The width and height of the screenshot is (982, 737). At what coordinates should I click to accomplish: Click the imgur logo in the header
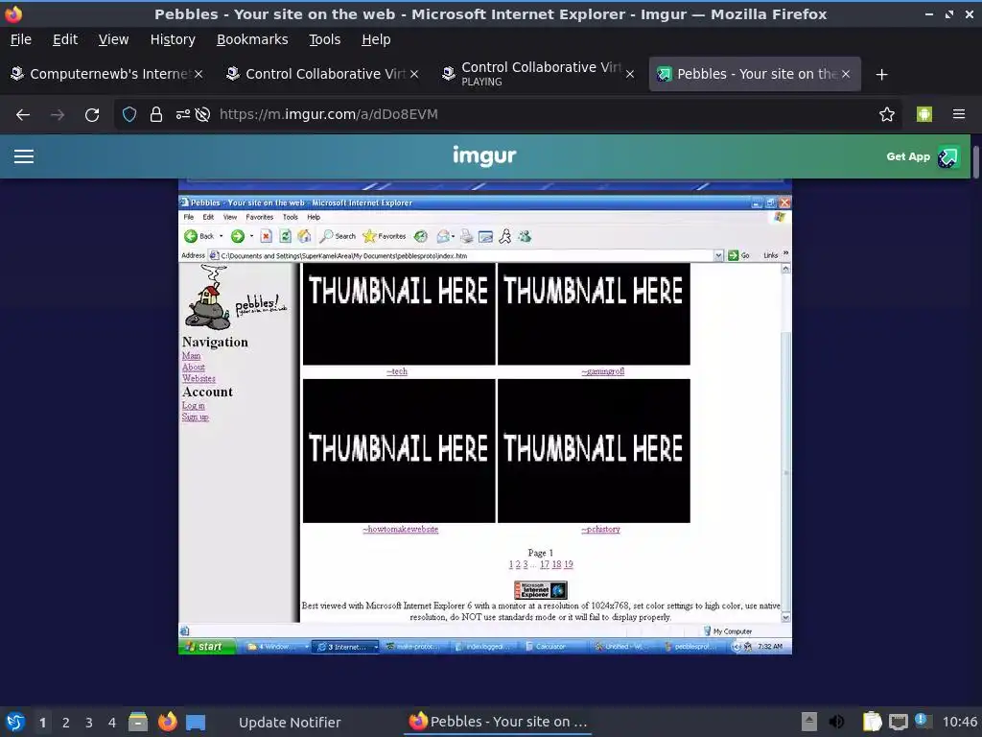(484, 155)
